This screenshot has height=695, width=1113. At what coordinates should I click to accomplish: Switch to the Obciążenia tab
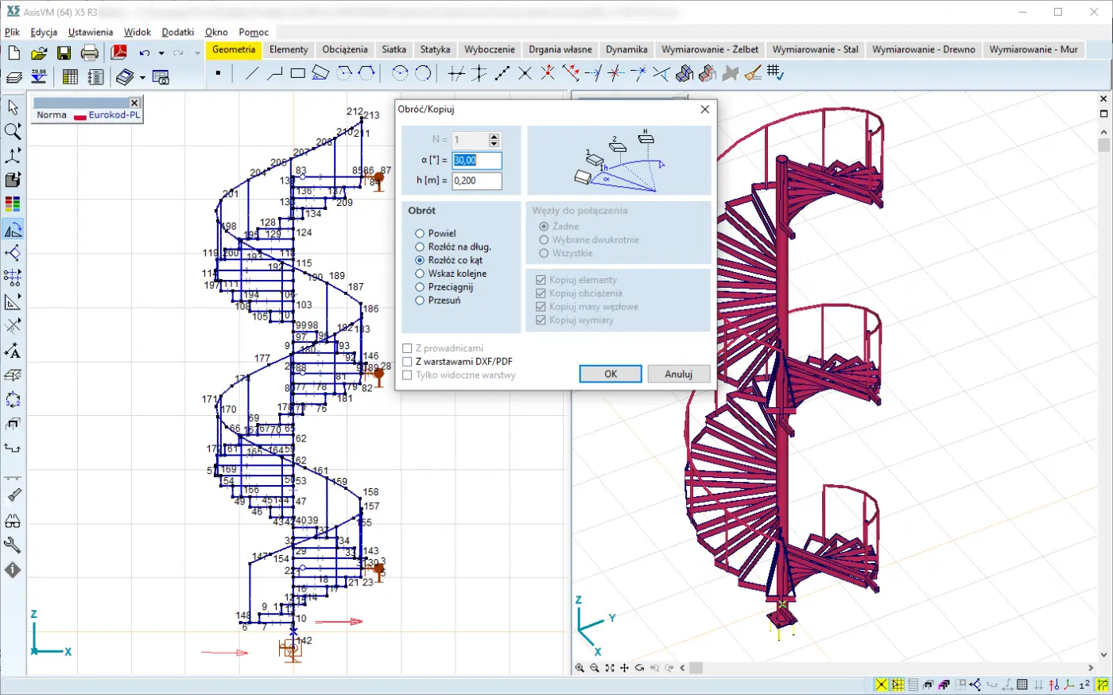pyautogui.click(x=344, y=49)
